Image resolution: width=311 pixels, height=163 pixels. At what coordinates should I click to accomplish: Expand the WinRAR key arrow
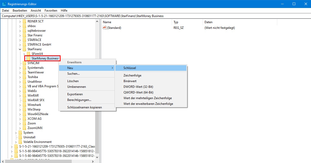pos(20,96)
